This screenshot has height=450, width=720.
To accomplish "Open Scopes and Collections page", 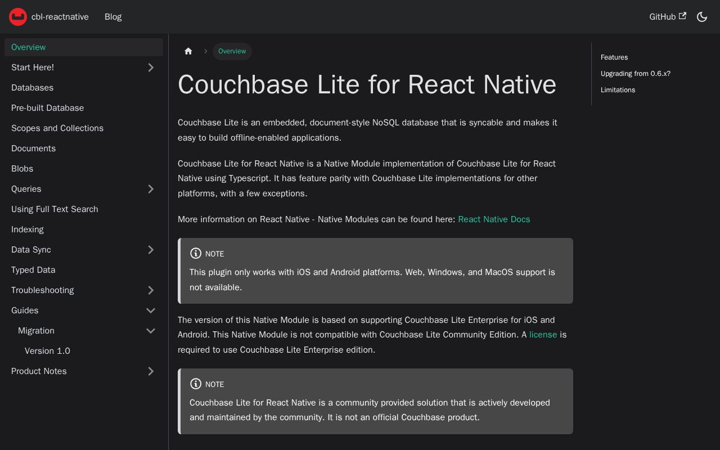I will 84,128.
